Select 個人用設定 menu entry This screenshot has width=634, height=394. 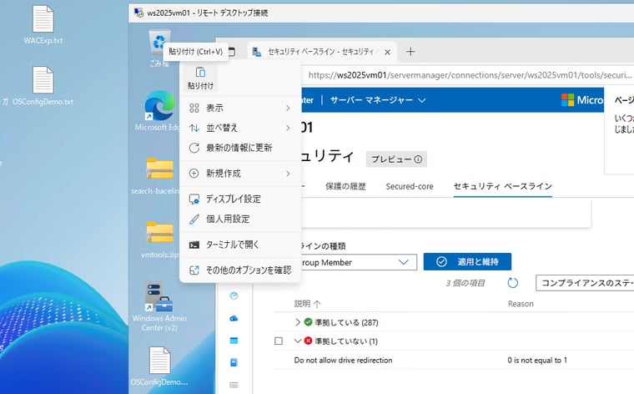point(240,219)
